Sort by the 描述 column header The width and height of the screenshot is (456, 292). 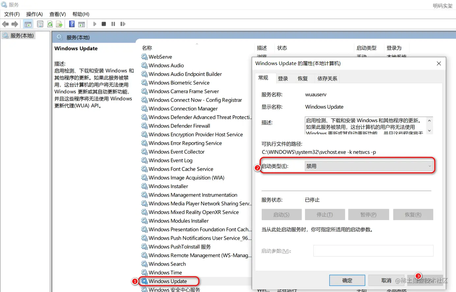[x=262, y=48]
